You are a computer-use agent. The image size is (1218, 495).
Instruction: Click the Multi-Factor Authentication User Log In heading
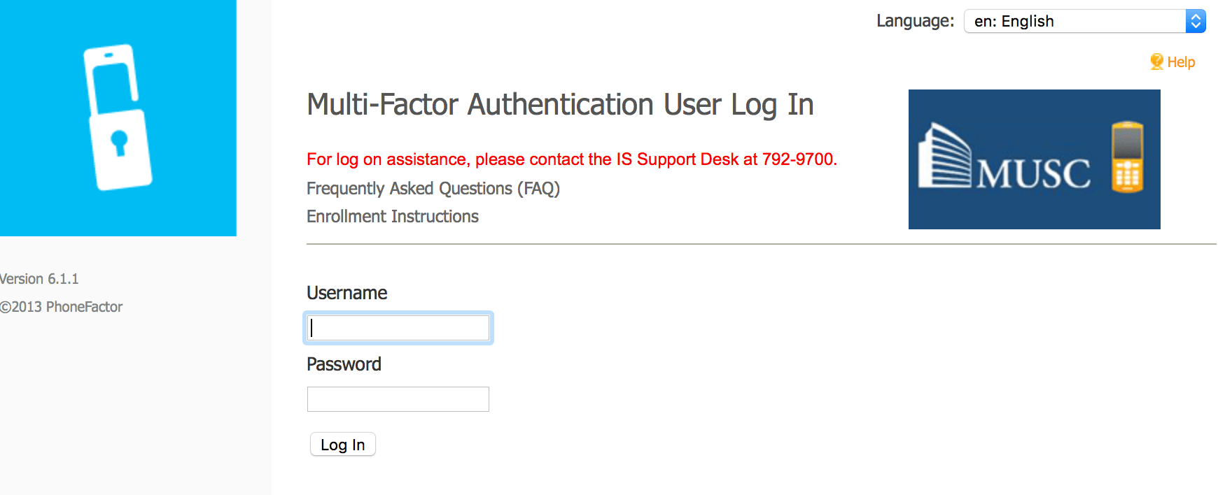coord(560,105)
